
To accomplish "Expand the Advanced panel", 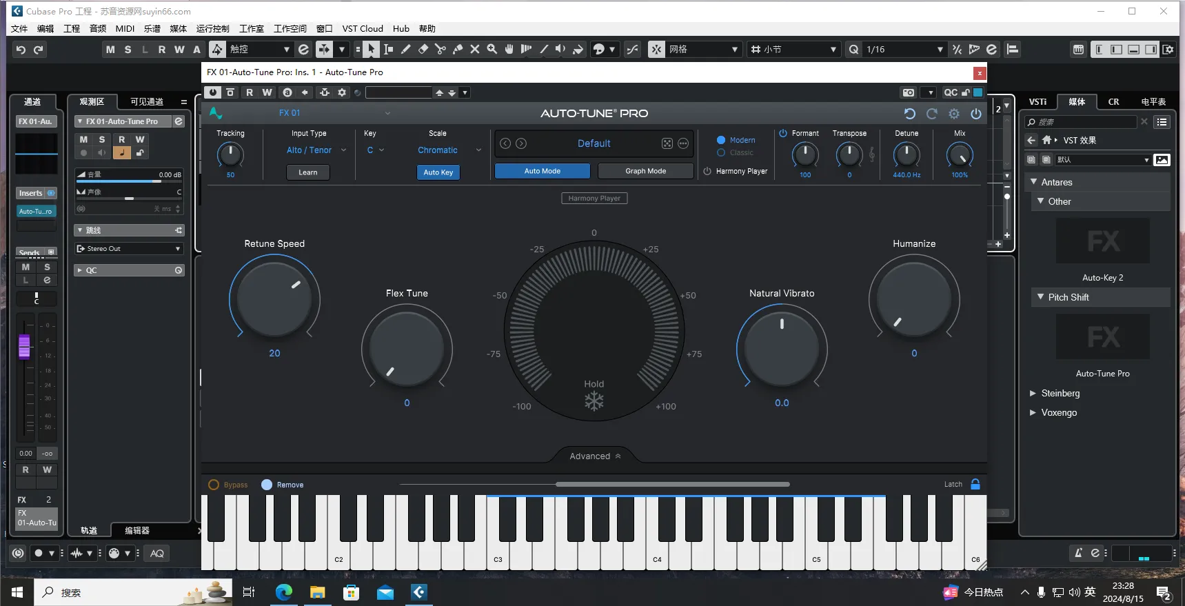I will (595, 456).
